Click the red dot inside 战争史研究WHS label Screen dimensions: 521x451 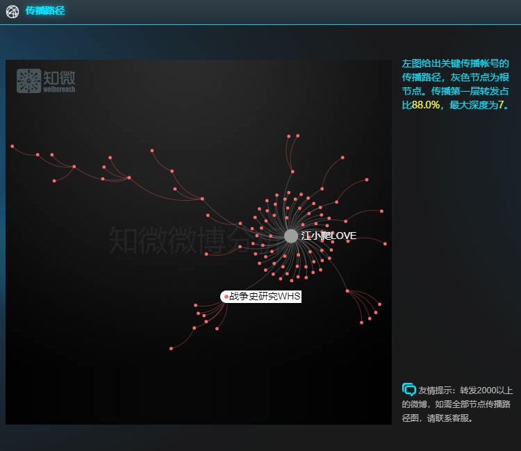226,297
